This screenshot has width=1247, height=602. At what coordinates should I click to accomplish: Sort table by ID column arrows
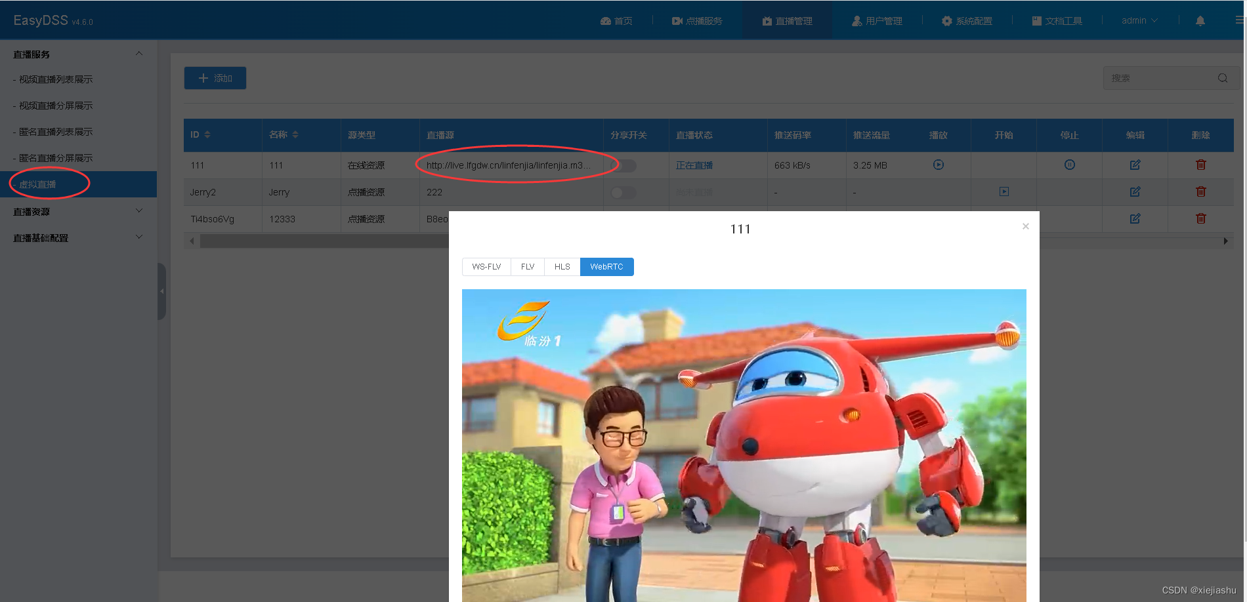(x=207, y=134)
